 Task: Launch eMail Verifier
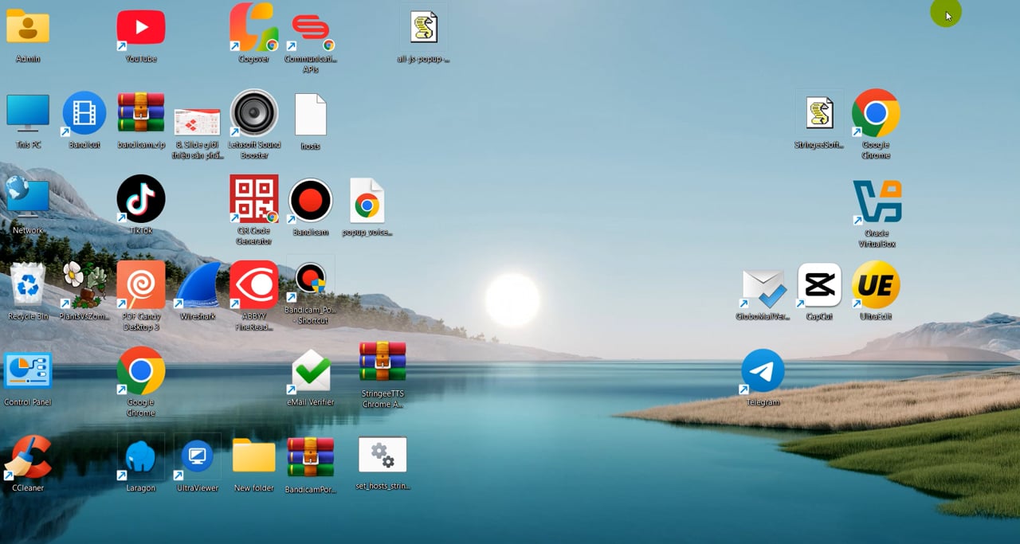(311, 371)
